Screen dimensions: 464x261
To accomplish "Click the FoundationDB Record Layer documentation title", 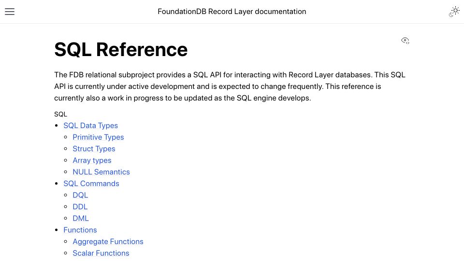I will [x=232, y=12].
